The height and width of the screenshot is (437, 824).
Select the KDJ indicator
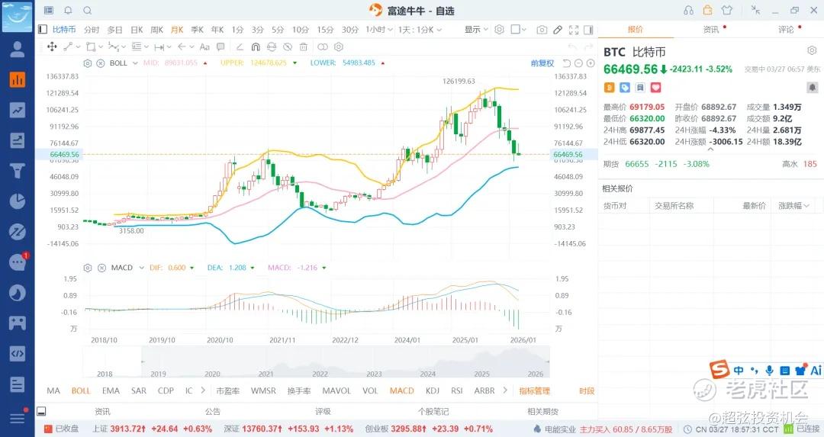click(x=433, y=390)
